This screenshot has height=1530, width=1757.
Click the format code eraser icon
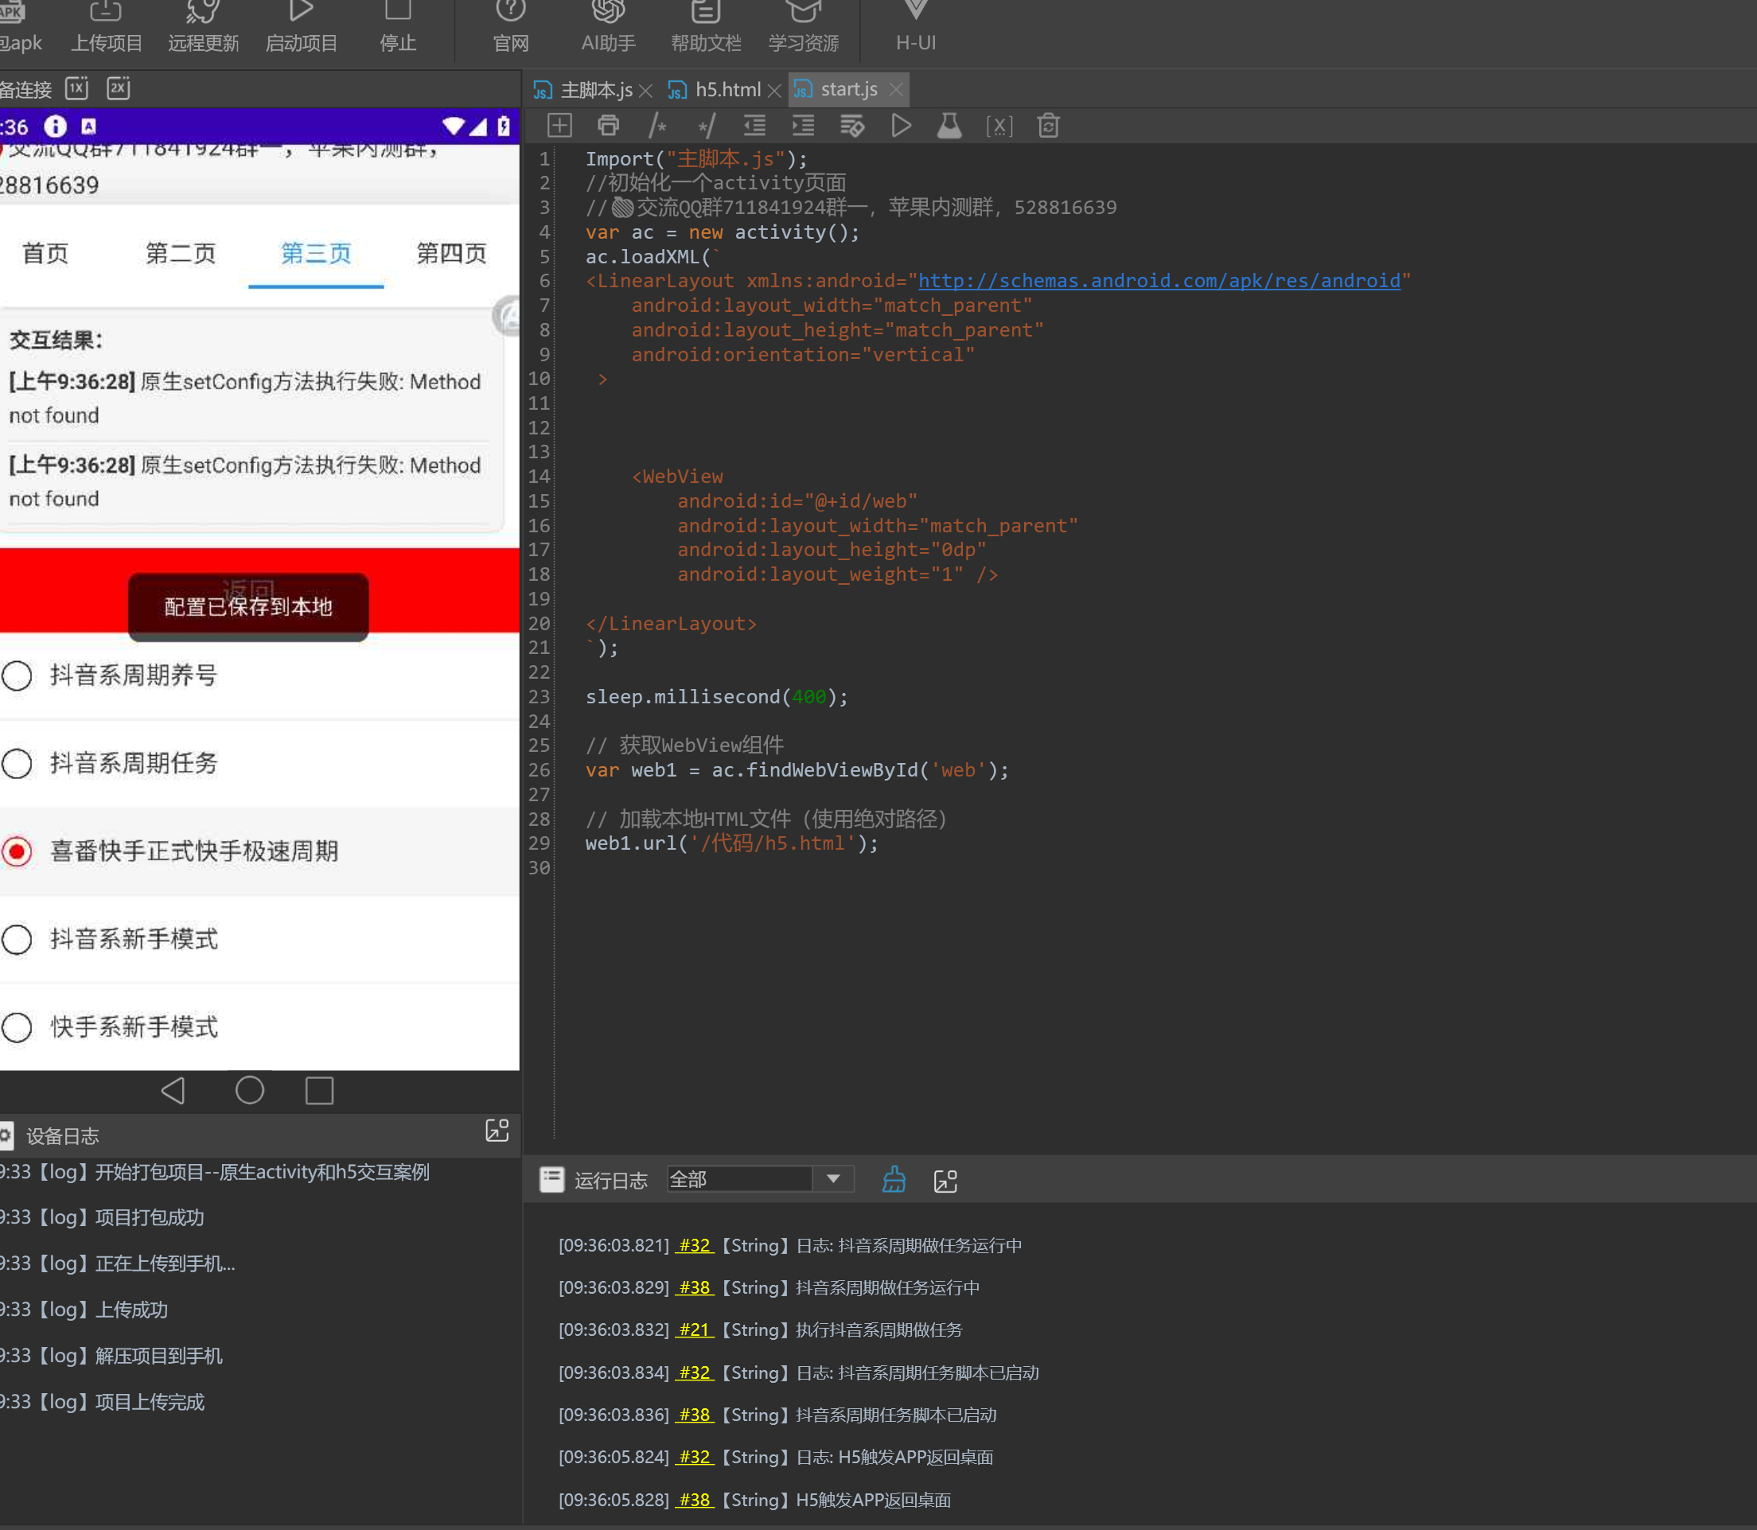pyautogui.click(x=851, y=127)
